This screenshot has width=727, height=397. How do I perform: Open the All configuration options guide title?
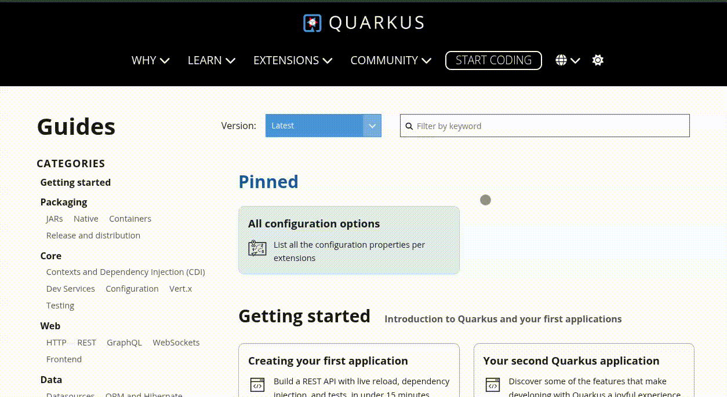tap(314, 224)
